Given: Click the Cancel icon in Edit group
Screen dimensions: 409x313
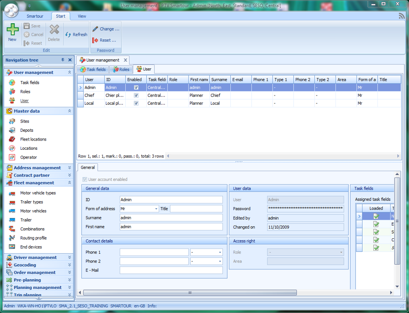Looking at the screenshot, I should [x=26, y=34].
